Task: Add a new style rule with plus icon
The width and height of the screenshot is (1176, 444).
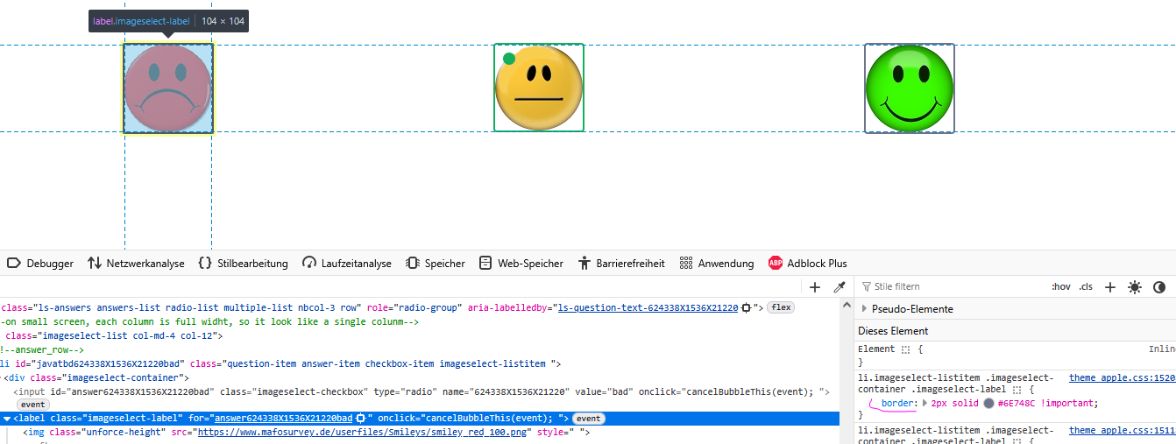Action: pyautogui.click(x=1110, y=287)
